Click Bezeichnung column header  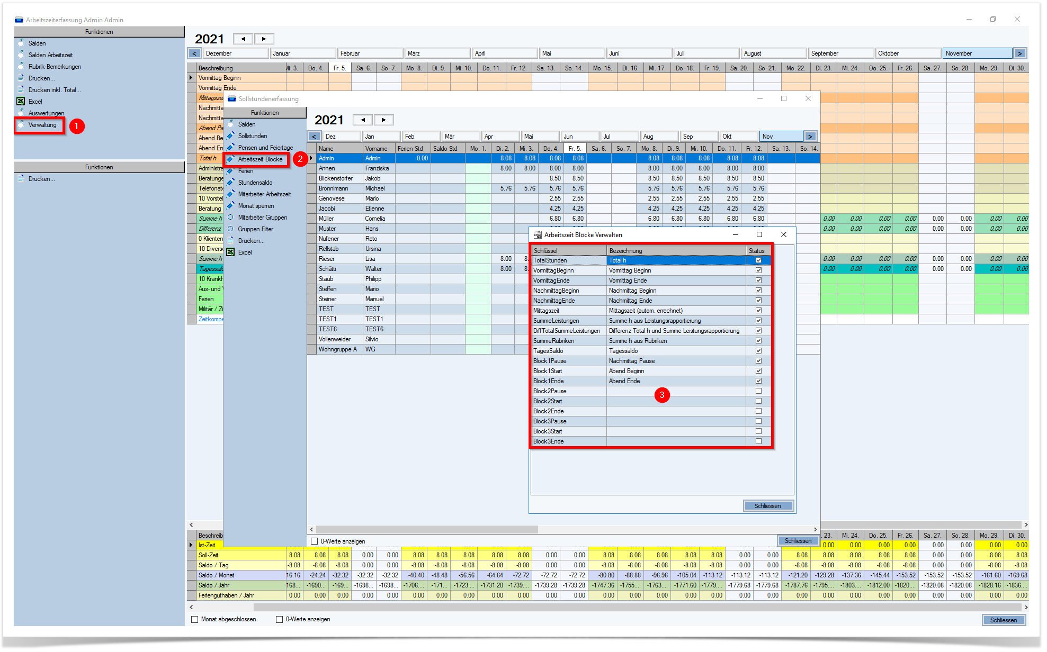point(676,251)
